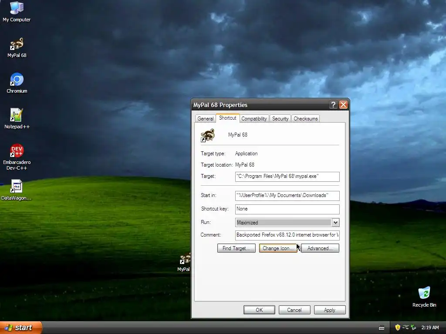The width and height of the screenshot is (446, 334).
Task: Open the on-screen keyboard taskbar icon
Action: point(382,328)
